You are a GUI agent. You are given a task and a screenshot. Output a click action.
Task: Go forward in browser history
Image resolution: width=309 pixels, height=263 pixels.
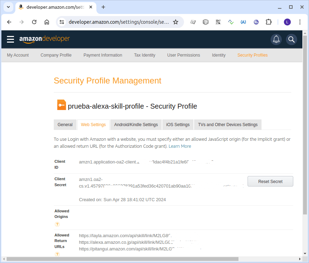pos(22,22)
